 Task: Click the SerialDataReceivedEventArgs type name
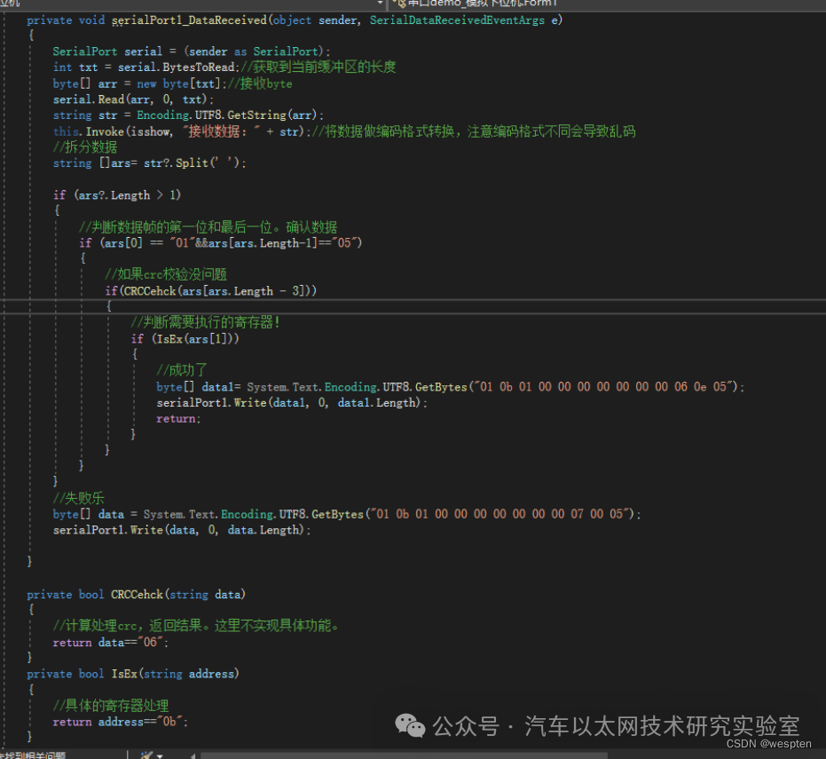(457, 20)
